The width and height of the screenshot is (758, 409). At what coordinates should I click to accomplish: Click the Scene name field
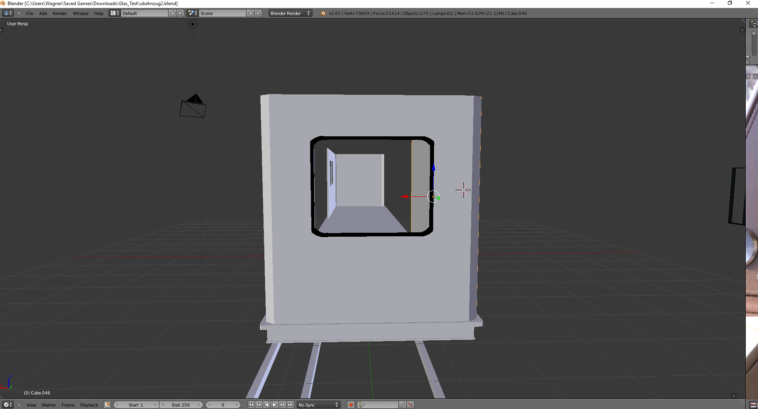point(223,13)
